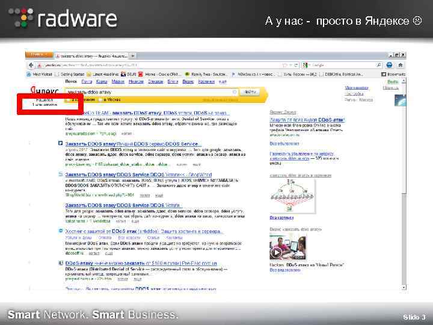Expand the ещё services list
Viewport: 433px width, 325px height.
pos(223,81)
